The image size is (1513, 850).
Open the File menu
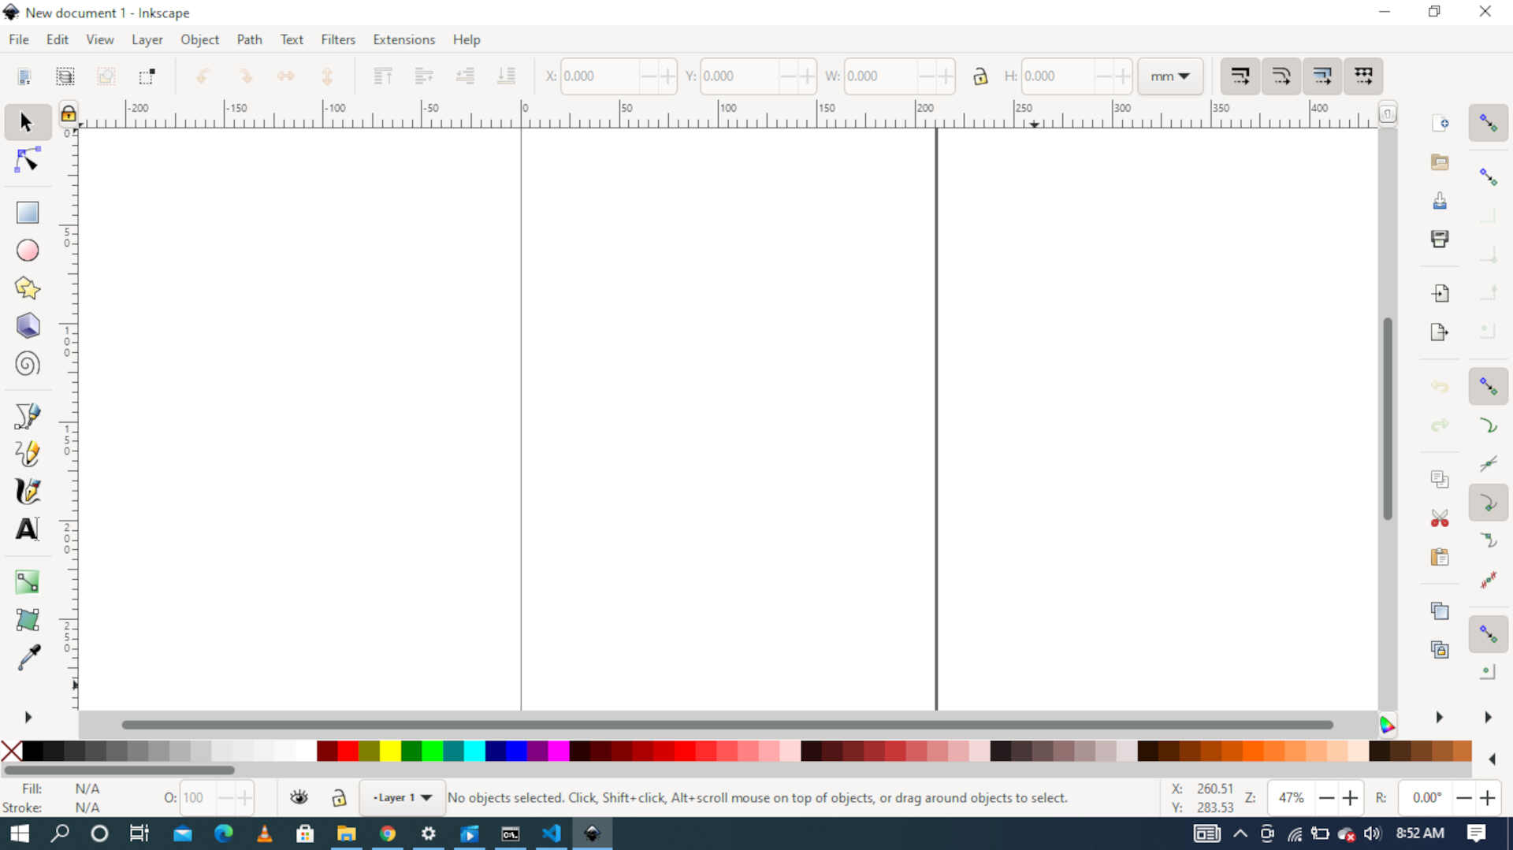pyautogui.click(x=19, y=39)
